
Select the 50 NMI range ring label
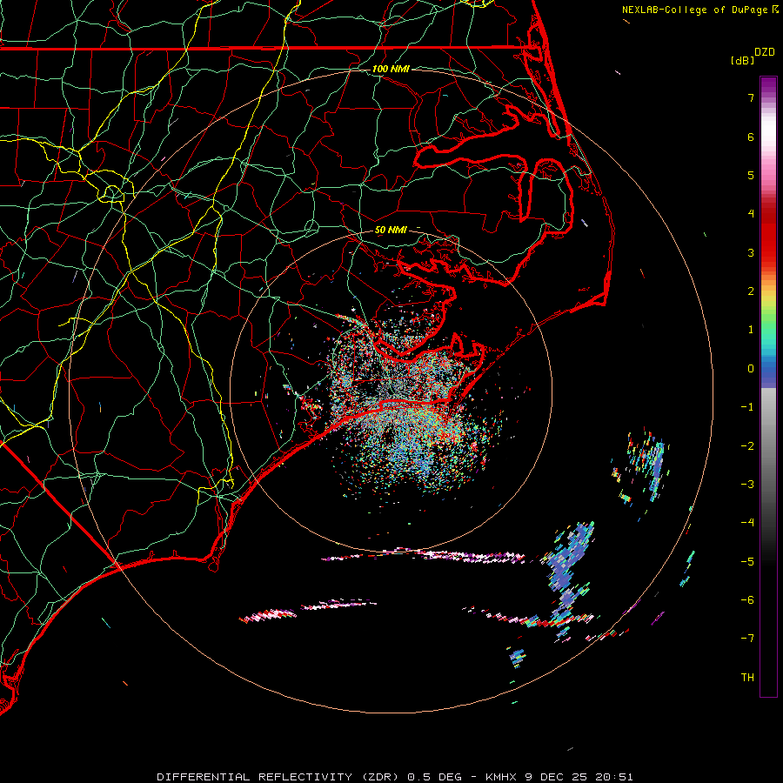coord(391,230)
